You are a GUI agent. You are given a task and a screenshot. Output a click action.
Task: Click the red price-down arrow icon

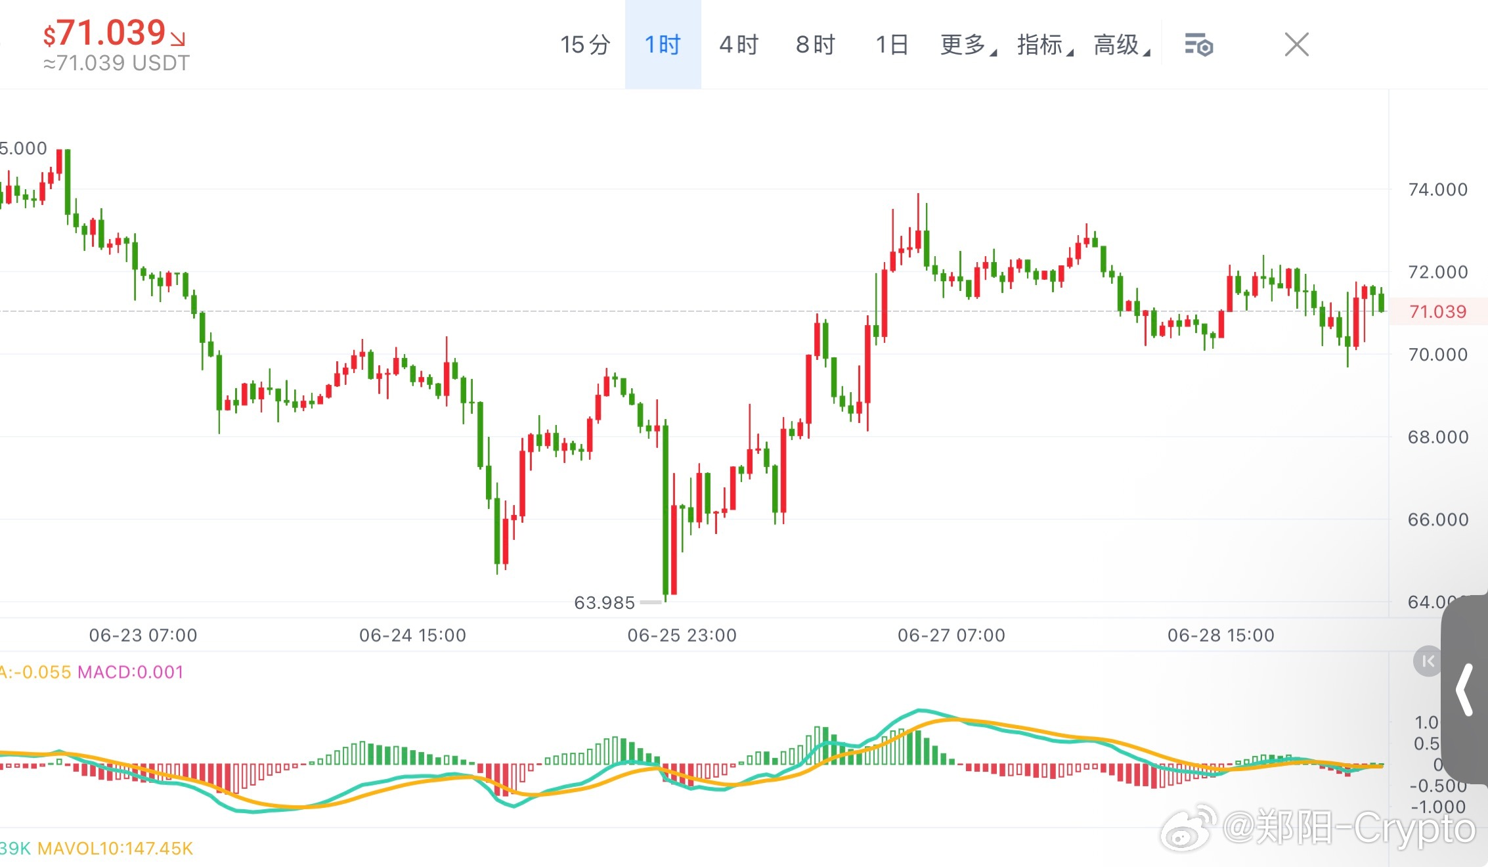point(178,39)
